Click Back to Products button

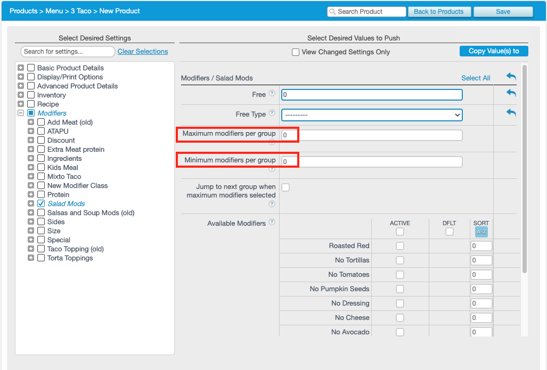tap(439, 12)
